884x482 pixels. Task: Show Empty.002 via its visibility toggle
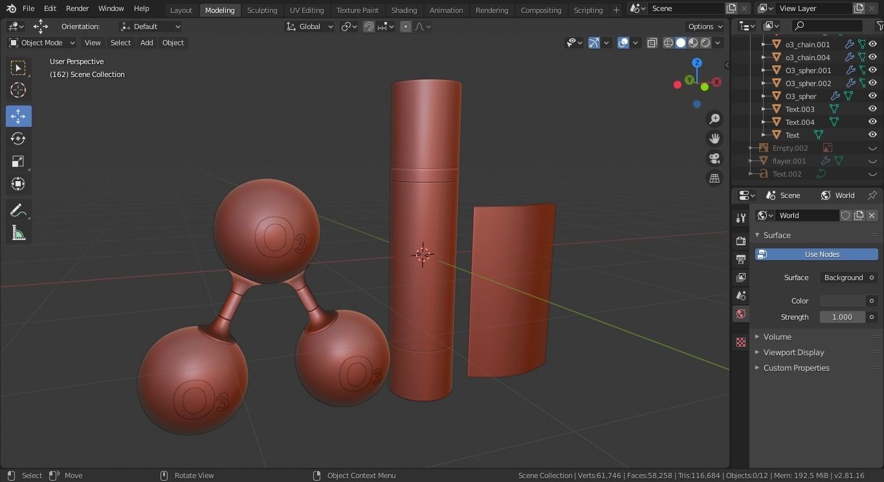(872, 148)
